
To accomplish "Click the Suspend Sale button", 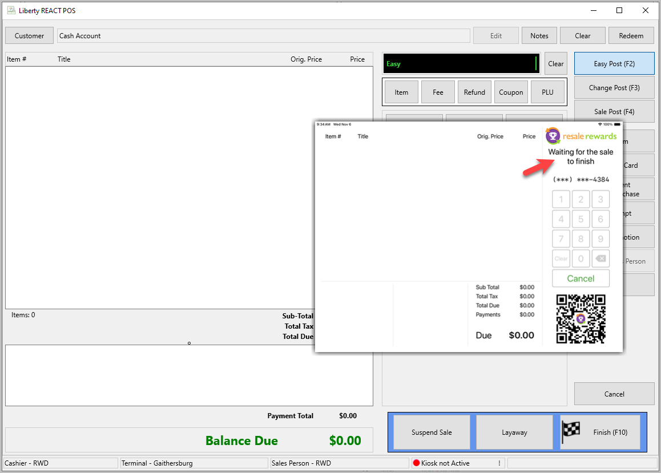I will (432, 432).
